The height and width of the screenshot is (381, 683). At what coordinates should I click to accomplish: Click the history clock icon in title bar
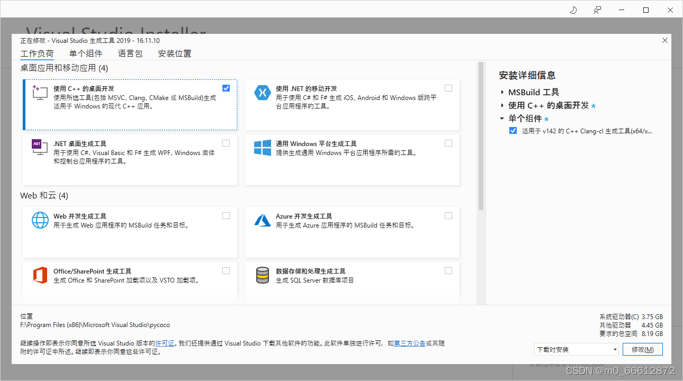573,10
